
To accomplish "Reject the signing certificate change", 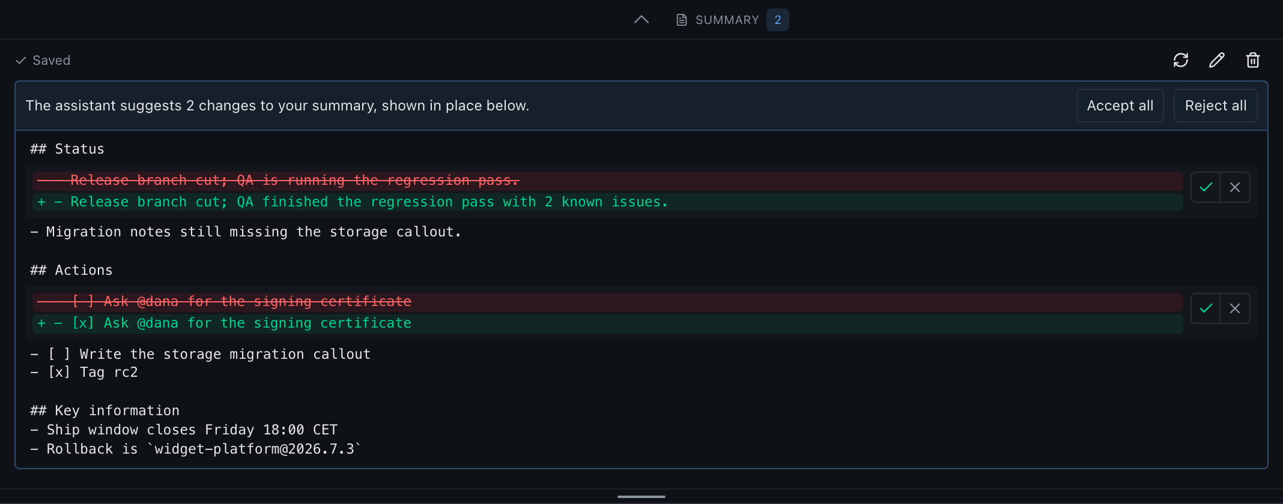I will pyautogui.click(x=1235, y=308).
